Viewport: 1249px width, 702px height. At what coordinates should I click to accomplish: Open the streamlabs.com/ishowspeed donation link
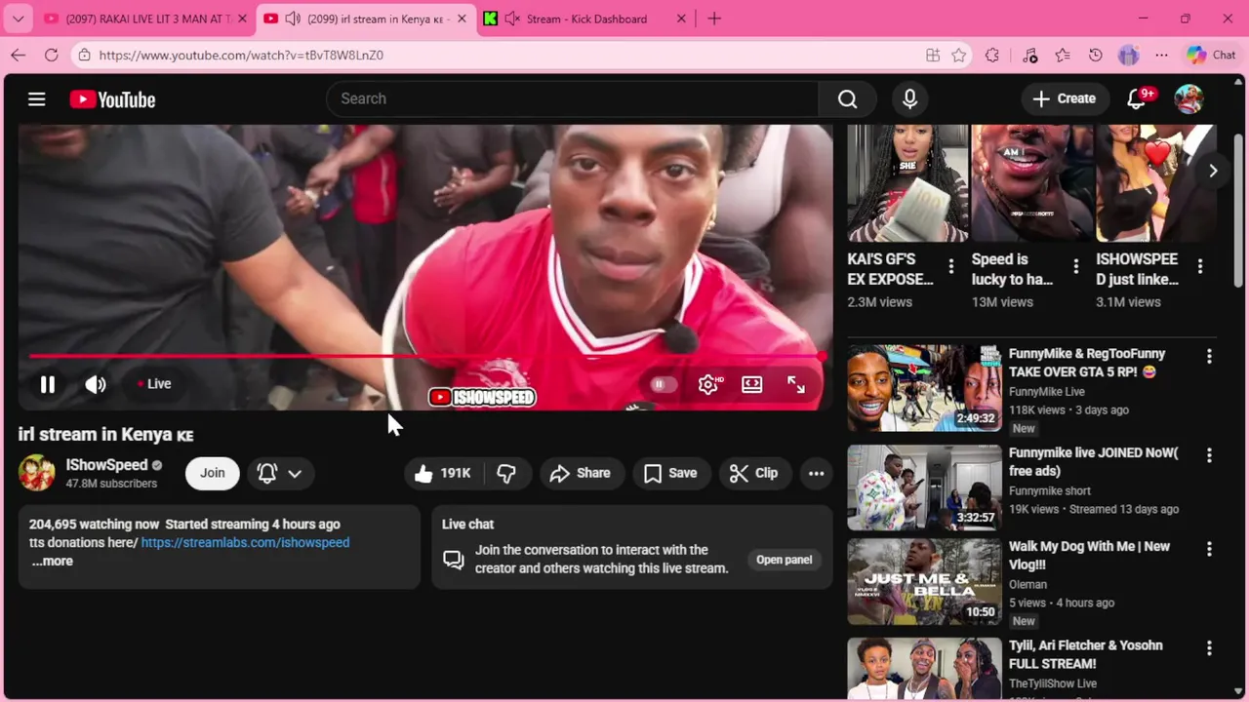(245, 542)
